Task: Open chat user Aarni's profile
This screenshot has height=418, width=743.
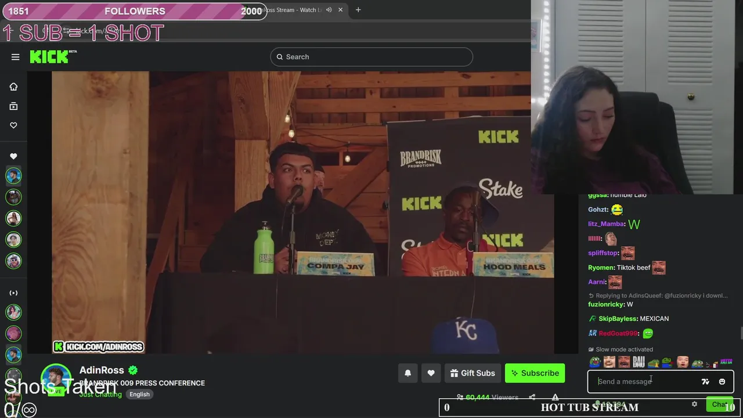Action: [597, 282]
